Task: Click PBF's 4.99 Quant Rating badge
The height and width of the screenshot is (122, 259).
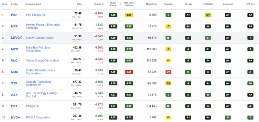Action: point(113,15)
